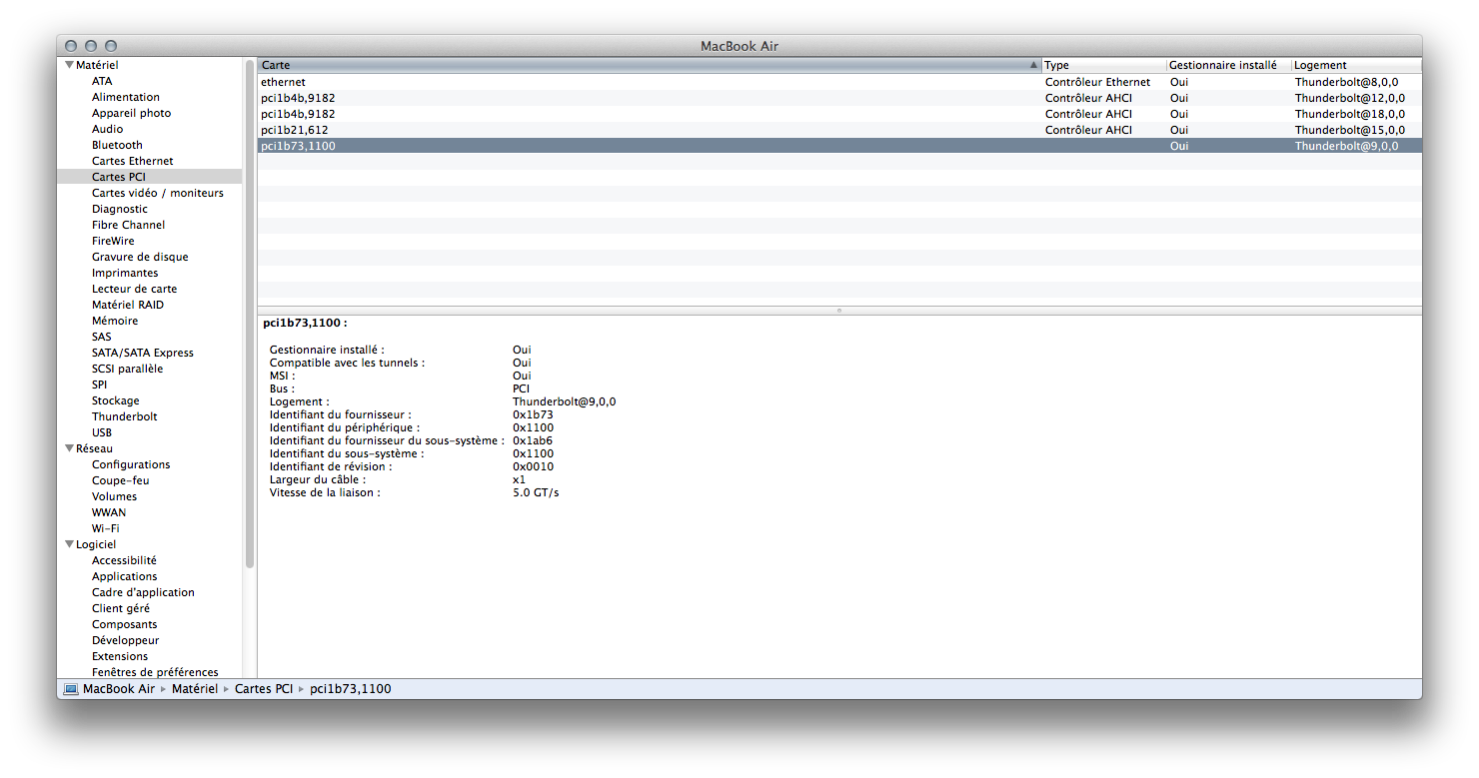Select Mémoire in the sidebar

(115, 321)
